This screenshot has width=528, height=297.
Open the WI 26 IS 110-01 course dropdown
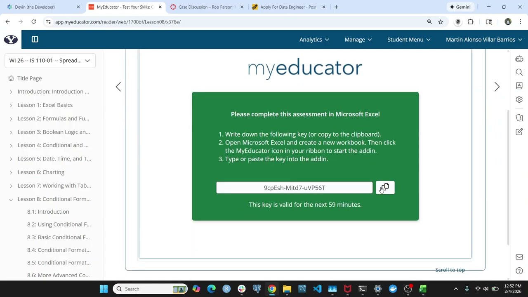click(x=50, y=61)
